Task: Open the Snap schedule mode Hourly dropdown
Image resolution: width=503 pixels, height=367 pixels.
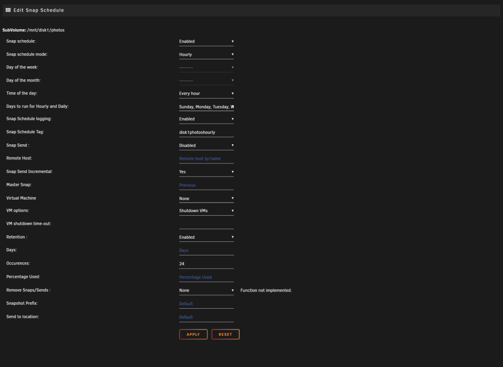Action: tap(206, 55)
